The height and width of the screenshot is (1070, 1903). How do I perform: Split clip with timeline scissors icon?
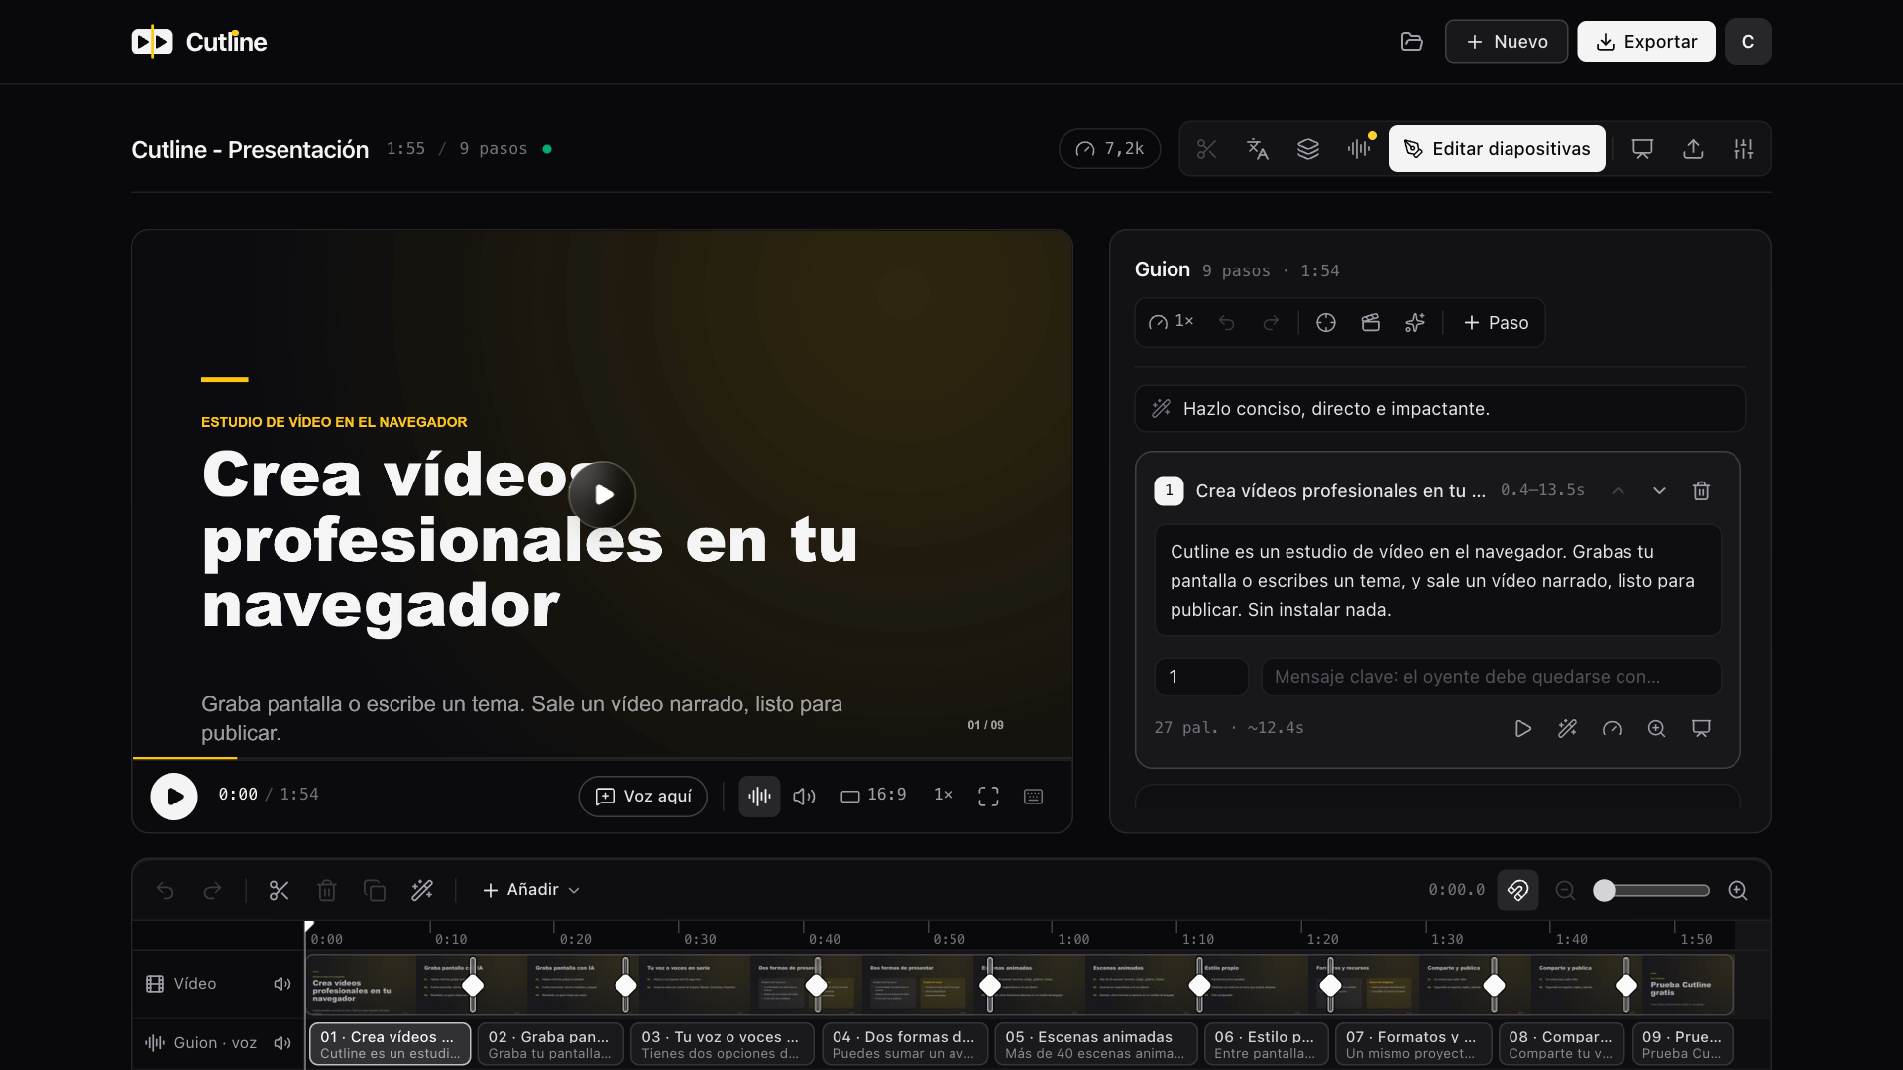279,891
